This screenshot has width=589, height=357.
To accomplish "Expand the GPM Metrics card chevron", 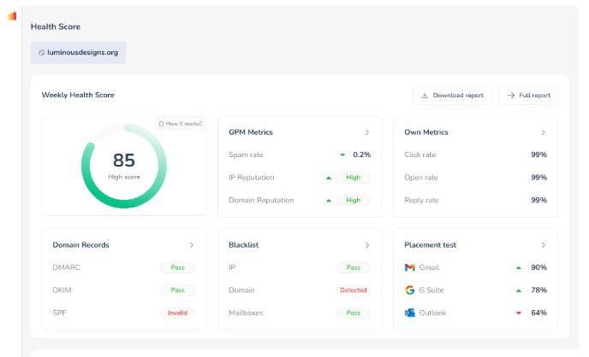I will (367, 132).
